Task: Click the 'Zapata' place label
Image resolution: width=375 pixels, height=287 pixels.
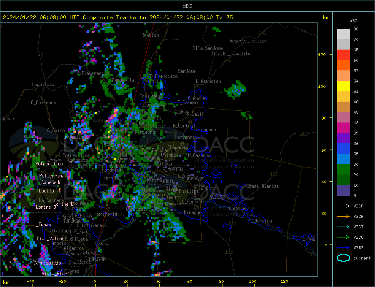Action: 102,244
